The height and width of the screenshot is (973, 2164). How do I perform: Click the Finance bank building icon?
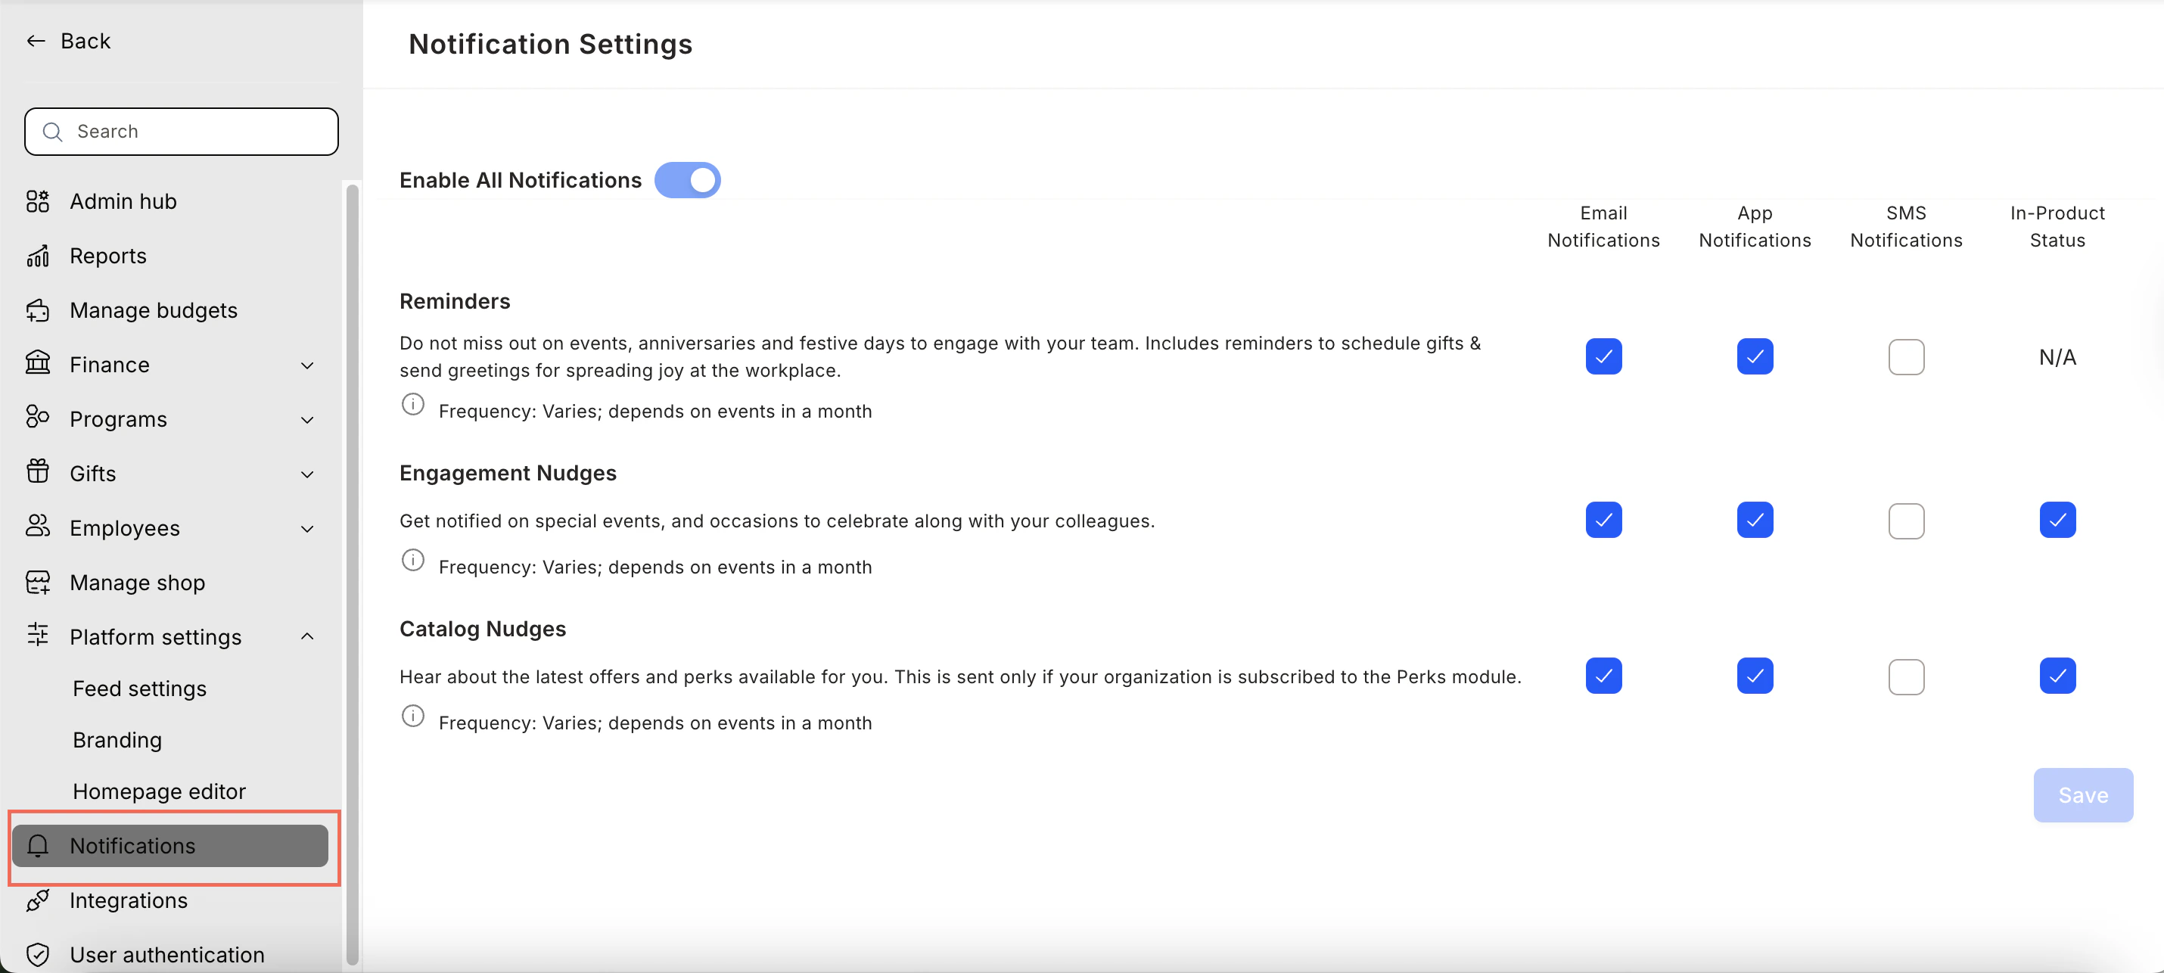tap(38, 363)
